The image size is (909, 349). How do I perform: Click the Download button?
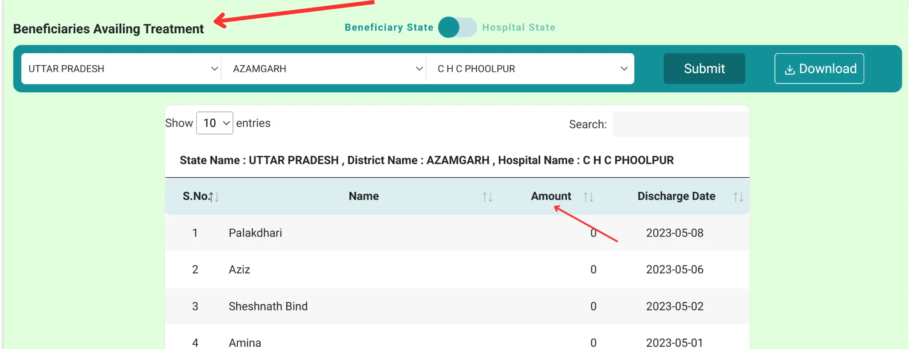[819, 69]
